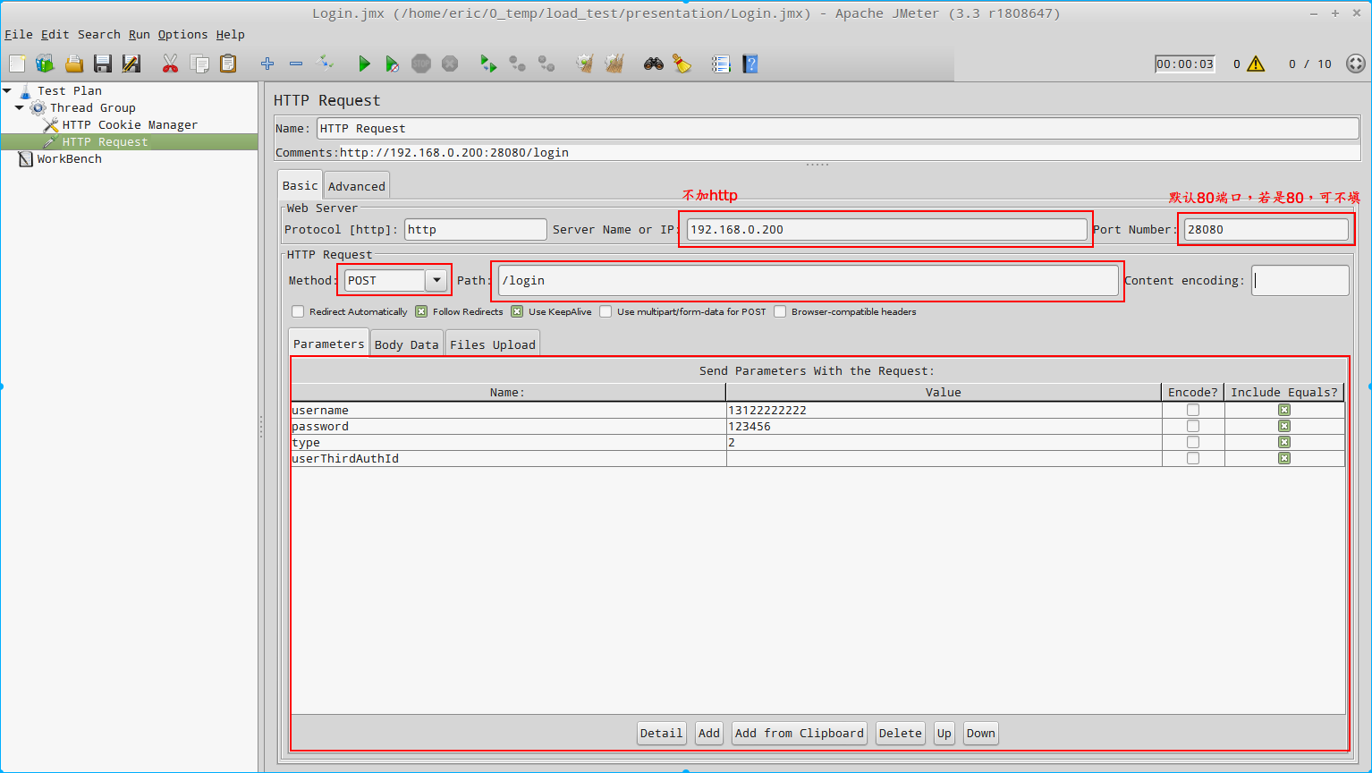The height and width of the screenshot is (773, 1372).
Task: Select WorkBench in the tree
Action: (x=69, y=158)
